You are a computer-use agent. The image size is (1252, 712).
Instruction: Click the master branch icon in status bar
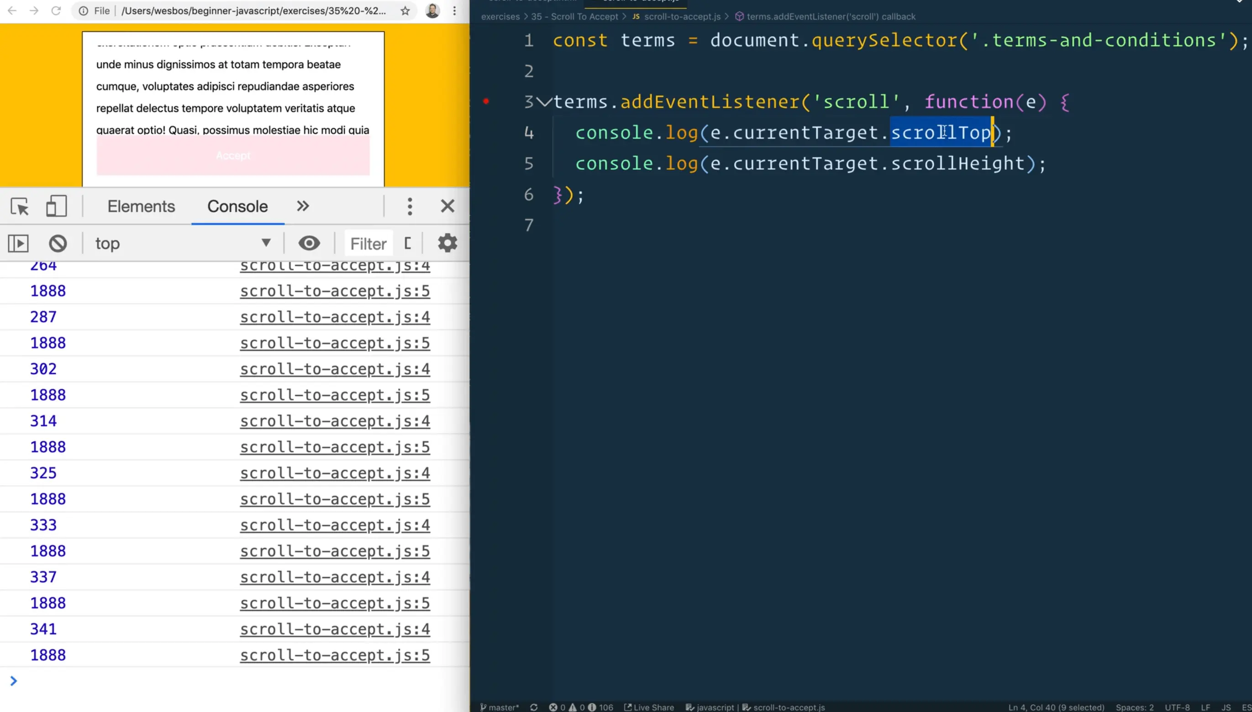click(x=483, y=707)
